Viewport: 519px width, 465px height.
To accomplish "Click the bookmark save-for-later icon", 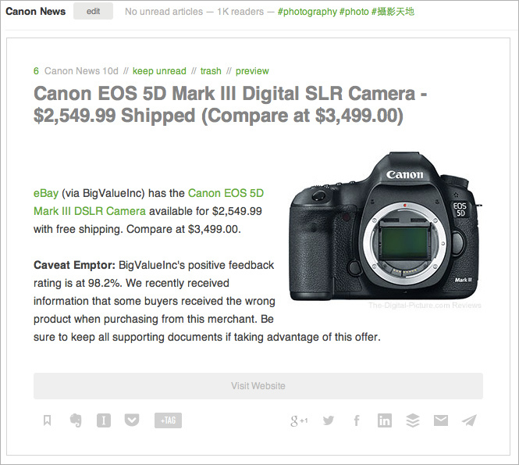I will click(47, 420).
